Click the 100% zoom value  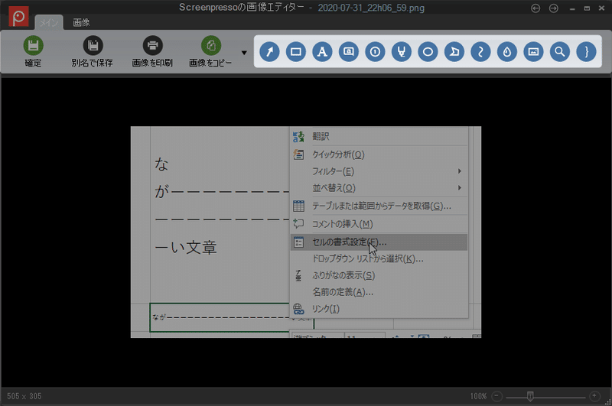pos(479,396)
